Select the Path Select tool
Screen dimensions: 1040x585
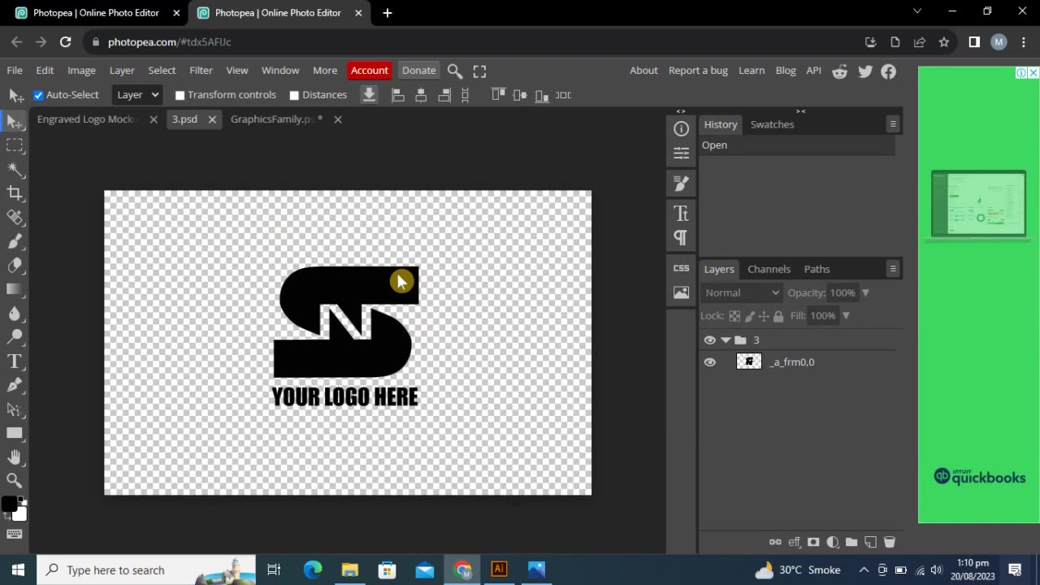[15, 409]
